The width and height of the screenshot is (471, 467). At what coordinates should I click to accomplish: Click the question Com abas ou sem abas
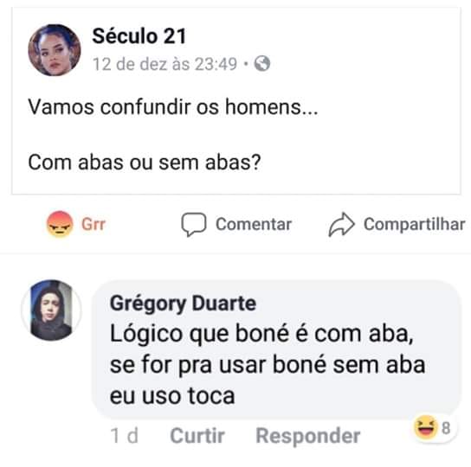[x=145, y=163]
